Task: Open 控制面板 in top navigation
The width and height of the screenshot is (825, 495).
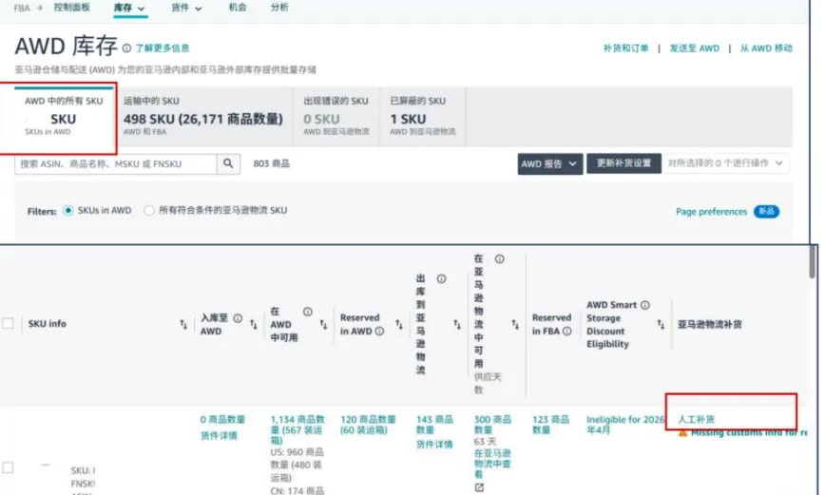Action: click(71, 8)
